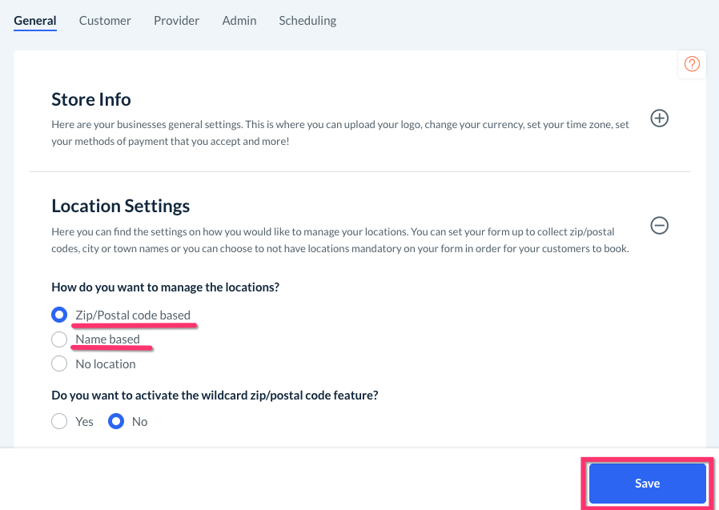The height and width of the screenshot is (510, 719).
Task: Open the General tab
Action: tap(35, 20)
